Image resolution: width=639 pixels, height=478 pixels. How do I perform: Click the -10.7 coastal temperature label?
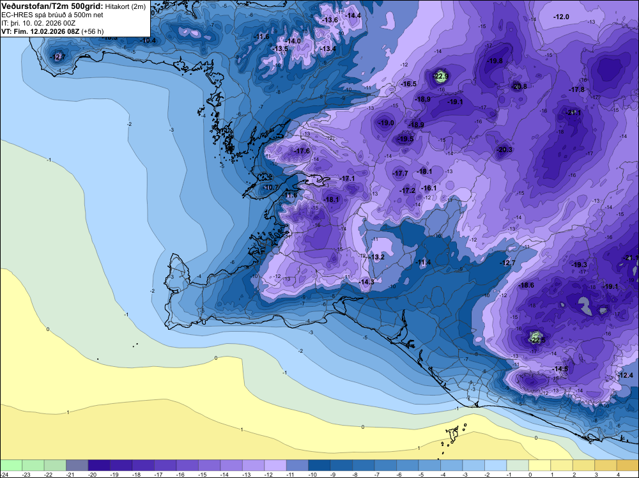[x=270, y=187]
